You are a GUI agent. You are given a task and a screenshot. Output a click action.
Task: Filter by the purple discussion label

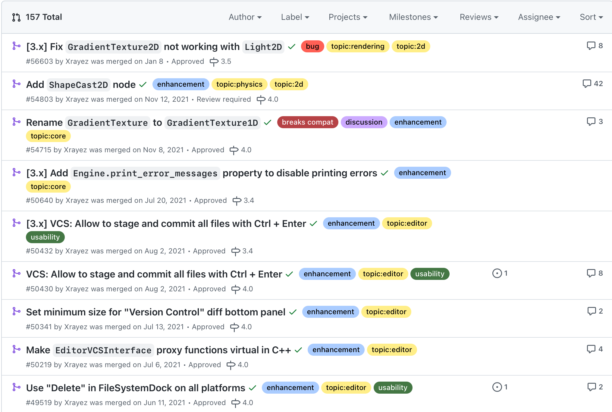tap(364, 122)
